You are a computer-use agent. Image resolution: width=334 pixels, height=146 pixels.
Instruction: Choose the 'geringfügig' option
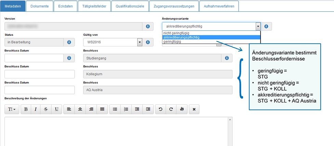coord(172,42)
